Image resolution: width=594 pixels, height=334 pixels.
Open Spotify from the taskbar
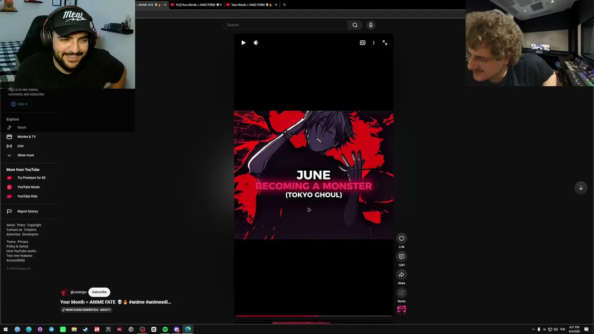coord(165,329)
